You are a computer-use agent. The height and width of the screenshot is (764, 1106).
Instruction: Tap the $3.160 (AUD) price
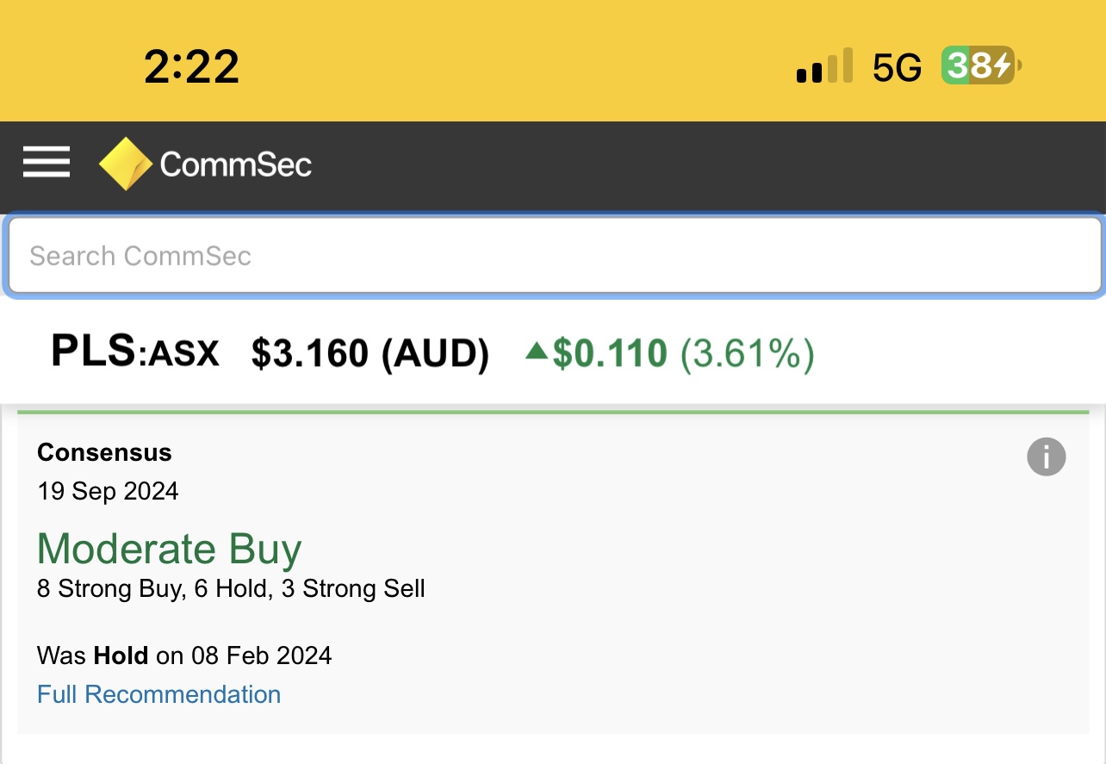[x=370, y=353]
